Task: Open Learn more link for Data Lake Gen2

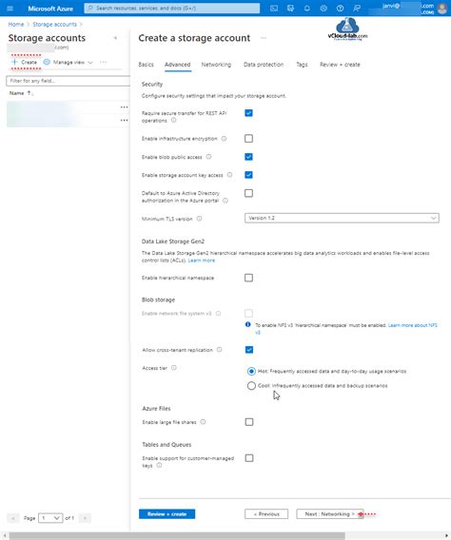Action: pos(202,260)
